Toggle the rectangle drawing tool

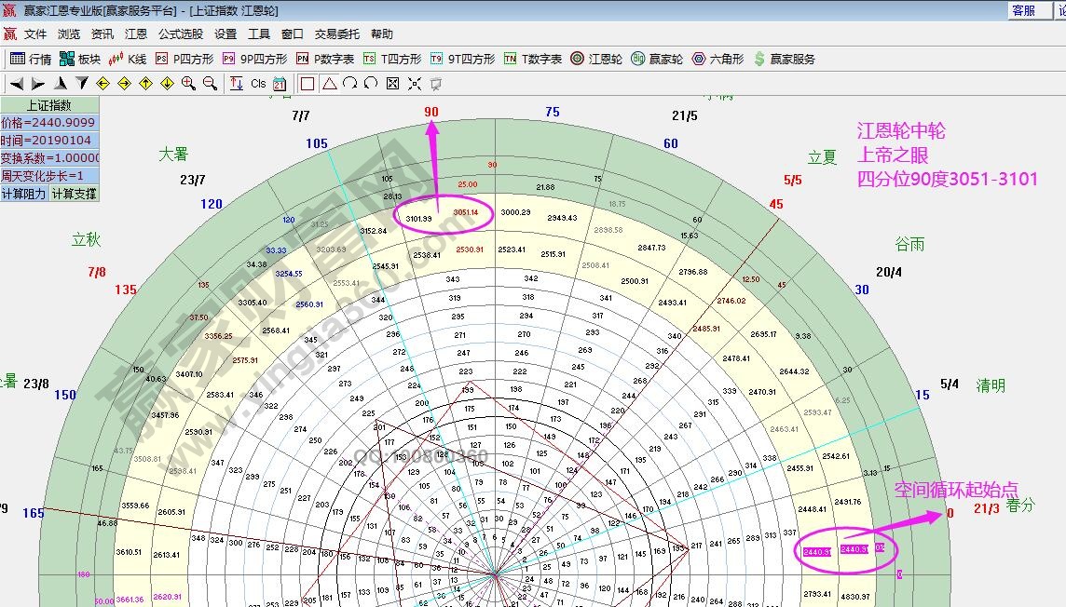(307, 83)
